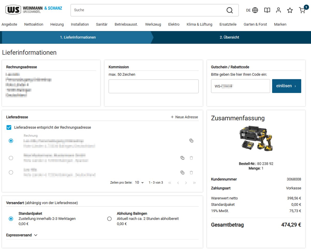Open the DE language globe selector
Viewport: 311px width, 251px height.
click(x=252, y=10)
